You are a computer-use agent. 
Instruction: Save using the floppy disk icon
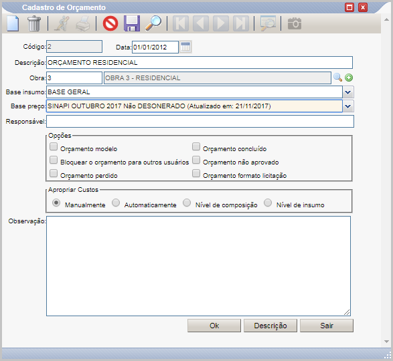(x=132, y=23)
